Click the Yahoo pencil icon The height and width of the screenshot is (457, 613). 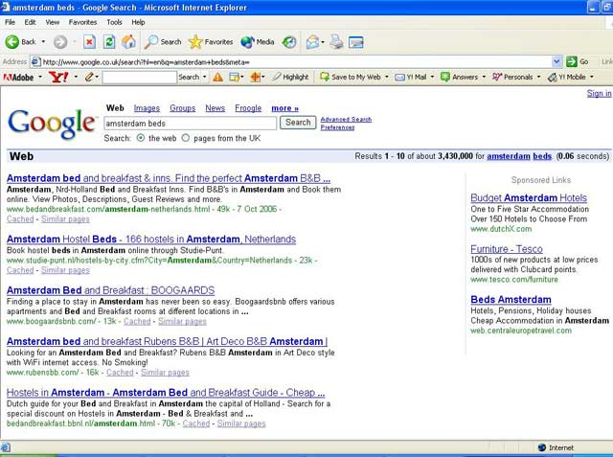[x=89, y=77]
